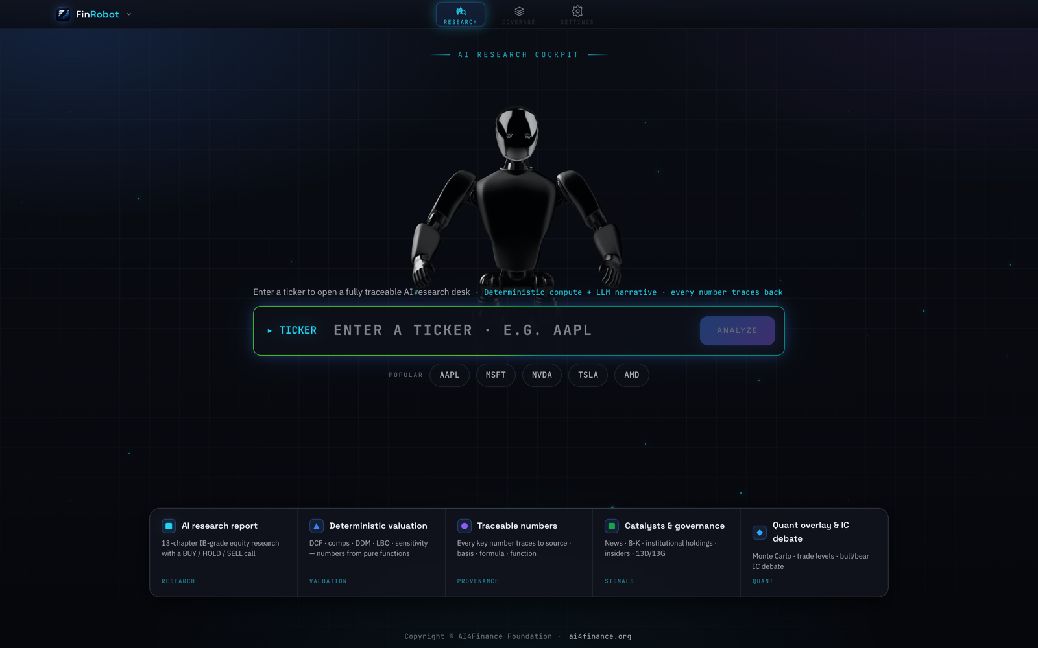This screenshot has height=648, width=1038.
Task: Open the Traceable numbers card title
Action: [517, 526]
